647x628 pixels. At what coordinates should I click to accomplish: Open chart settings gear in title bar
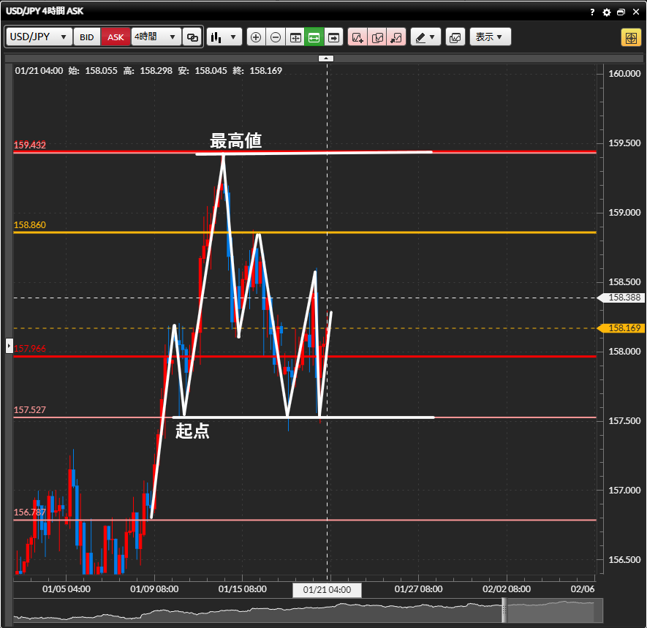pyautogui.click(x=606, y=12)
